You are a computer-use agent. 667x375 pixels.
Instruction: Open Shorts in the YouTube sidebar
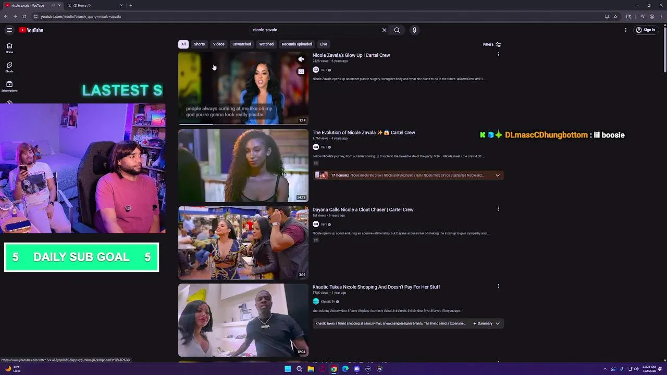(x=9, y=67)
